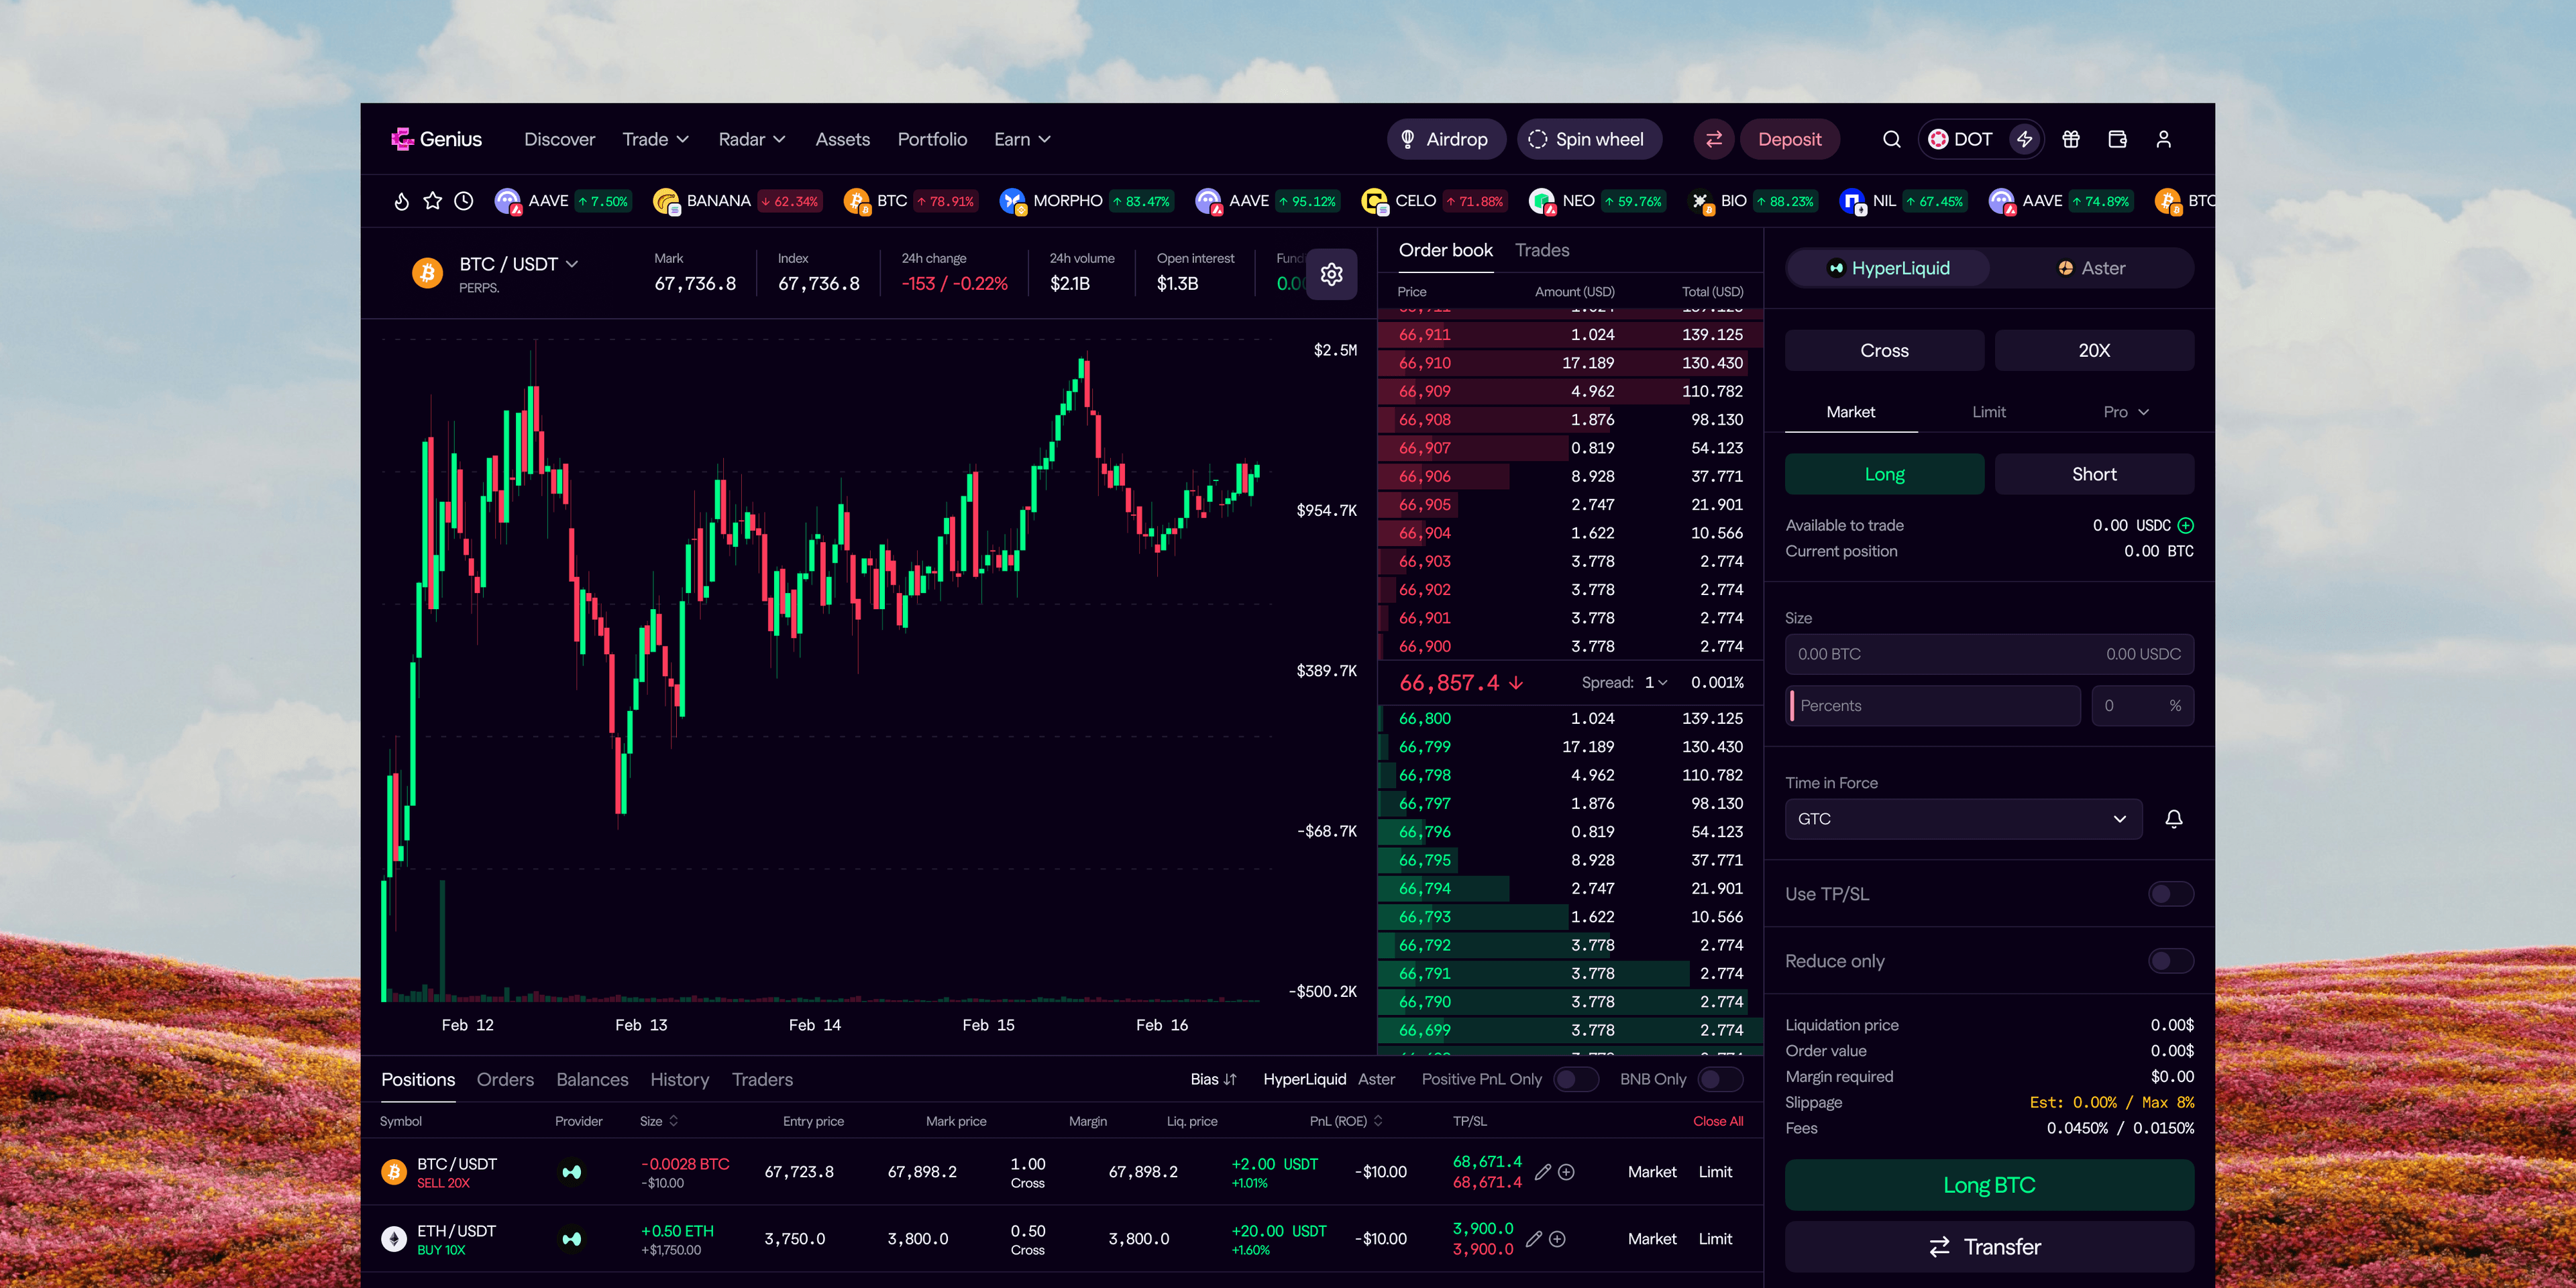The image size is (2576, 1288).
Task: Edit TP/SL for ETH/USDT position
Action: [1533, 1239]
